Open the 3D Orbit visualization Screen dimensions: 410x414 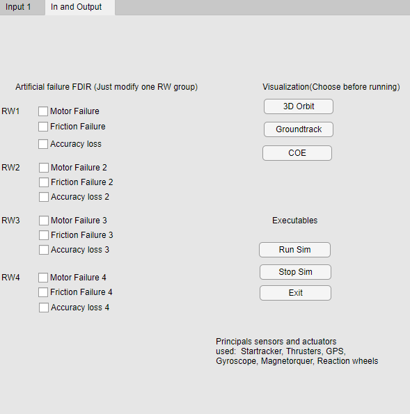click(x=299, y=106)
